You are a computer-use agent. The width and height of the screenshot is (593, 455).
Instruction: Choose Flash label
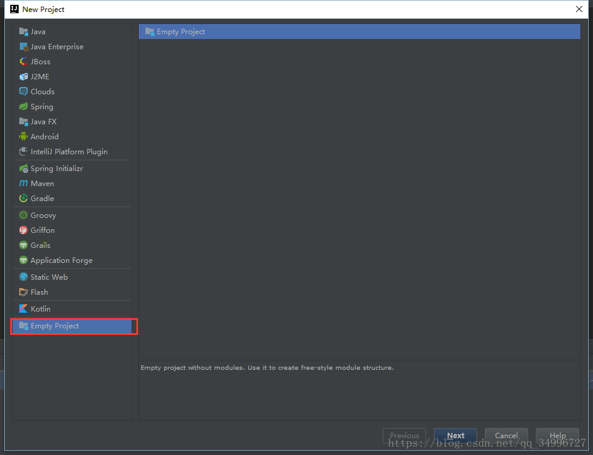pos(39,292)
